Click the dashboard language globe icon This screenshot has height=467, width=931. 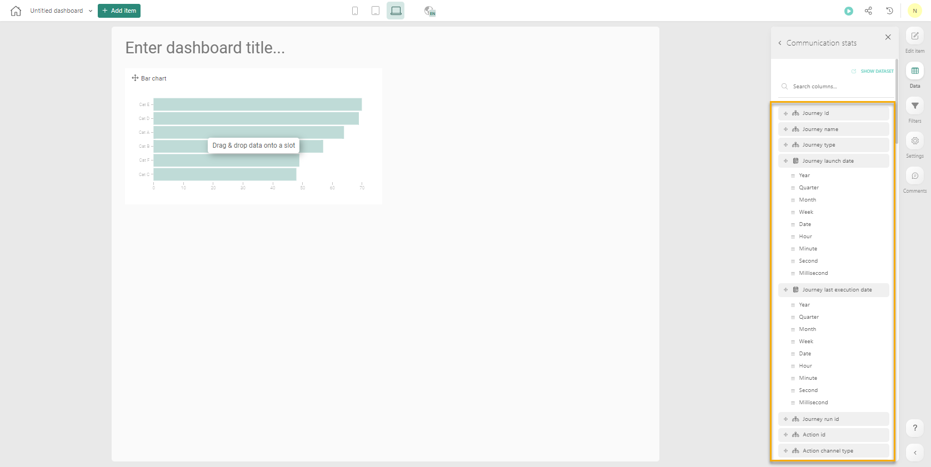429,11
